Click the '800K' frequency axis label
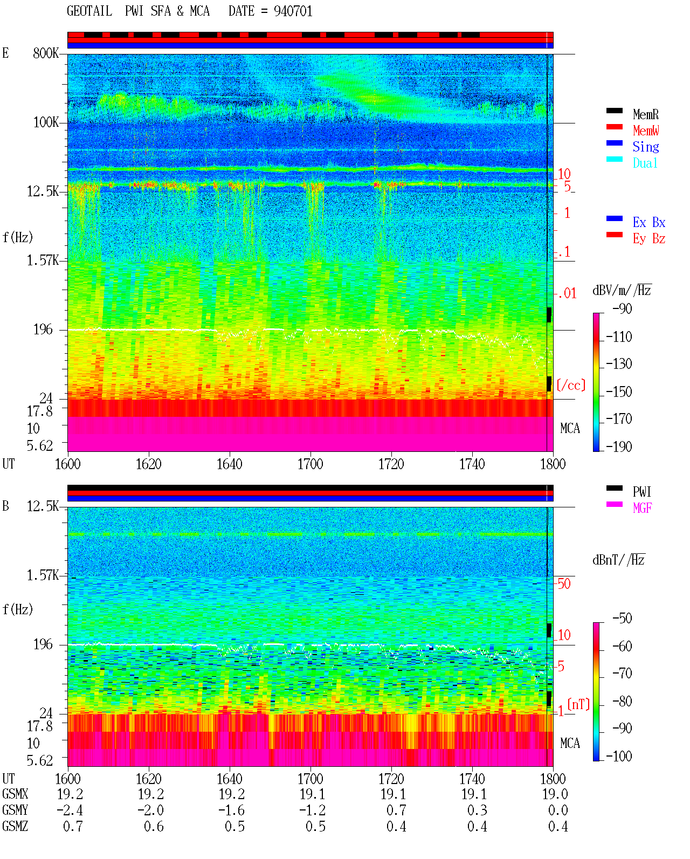 [x=46, y=53]
